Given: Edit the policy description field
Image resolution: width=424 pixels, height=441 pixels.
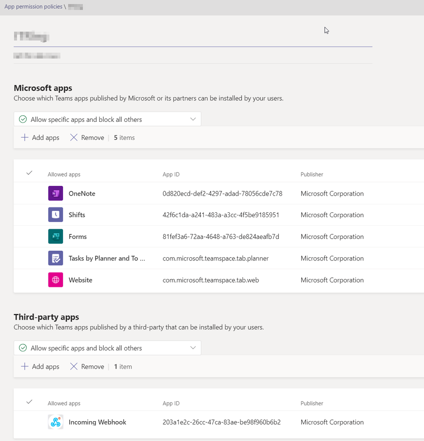Looking at the screenshot, I should click(193, 56).
